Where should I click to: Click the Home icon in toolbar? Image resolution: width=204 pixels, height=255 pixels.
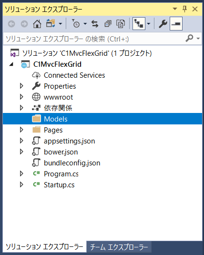click(x=37, y=24)
